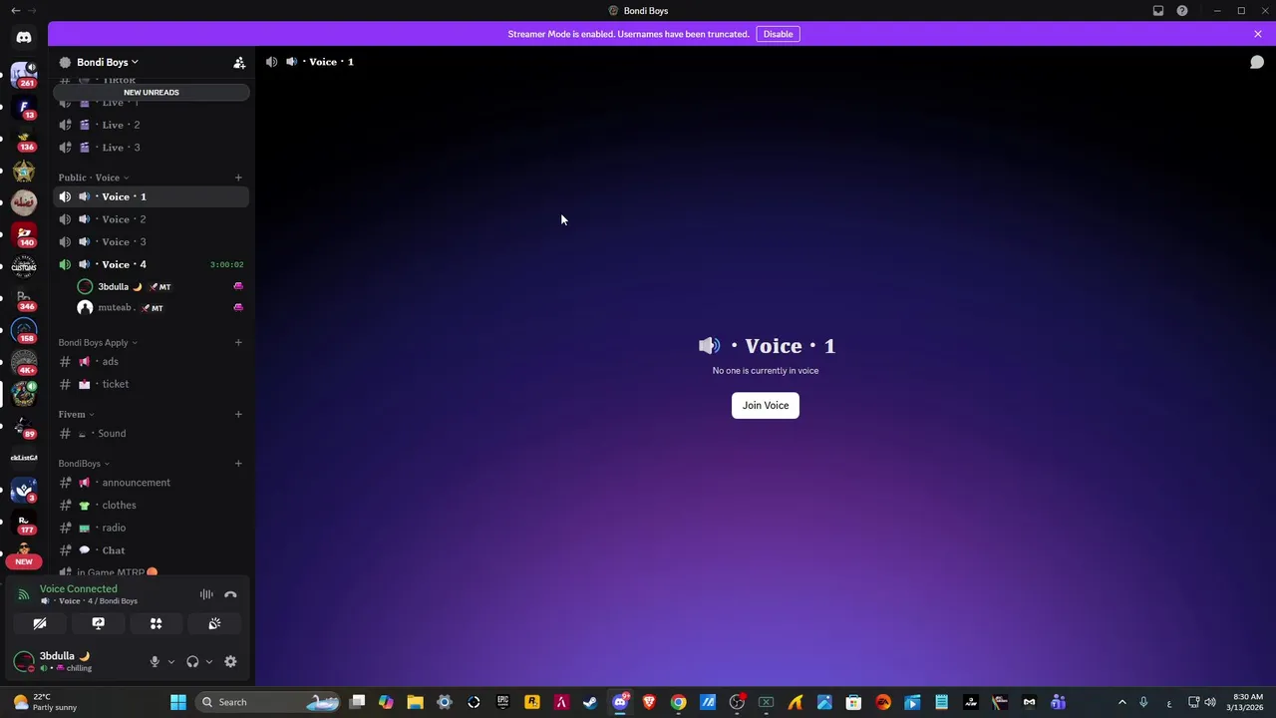The image size is (1276, 718).
Task: Open the weather widget on taskbar
Action: pyautogui.click(x=45, y=702)
